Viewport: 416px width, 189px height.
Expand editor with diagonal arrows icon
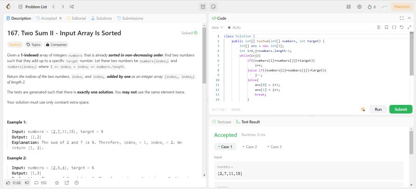[x=409, y=28]
